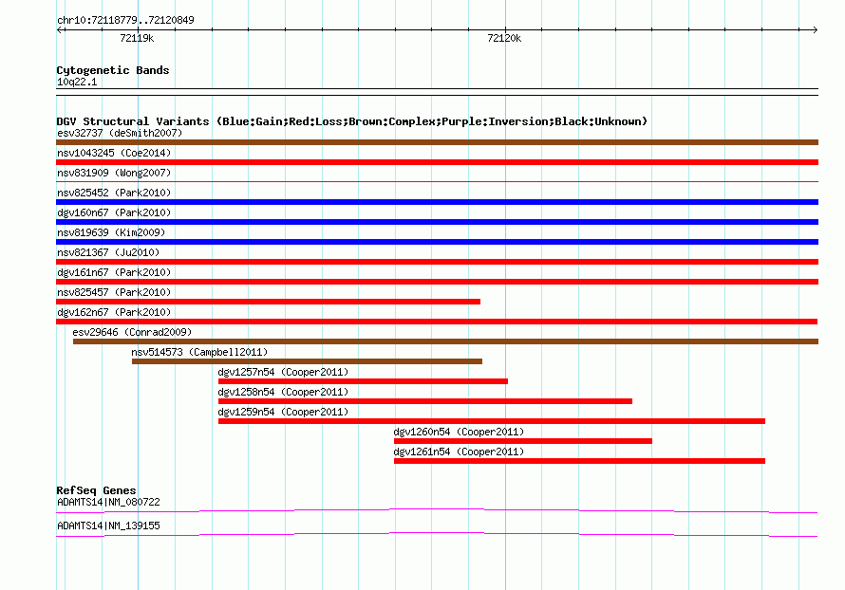Click the red dgv161n67 loss bar
Screen dimensions: 845x590
437,282
